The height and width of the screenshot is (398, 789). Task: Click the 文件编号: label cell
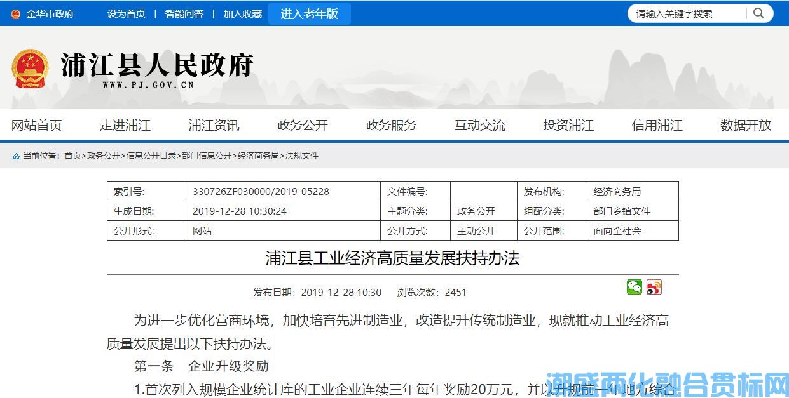pyautogui.click(x=416, y=191)
